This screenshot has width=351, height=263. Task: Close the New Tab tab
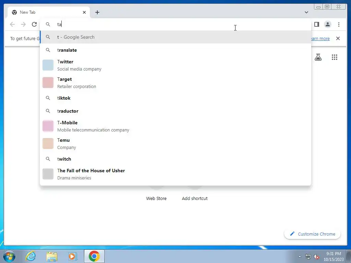coord(84,12)
